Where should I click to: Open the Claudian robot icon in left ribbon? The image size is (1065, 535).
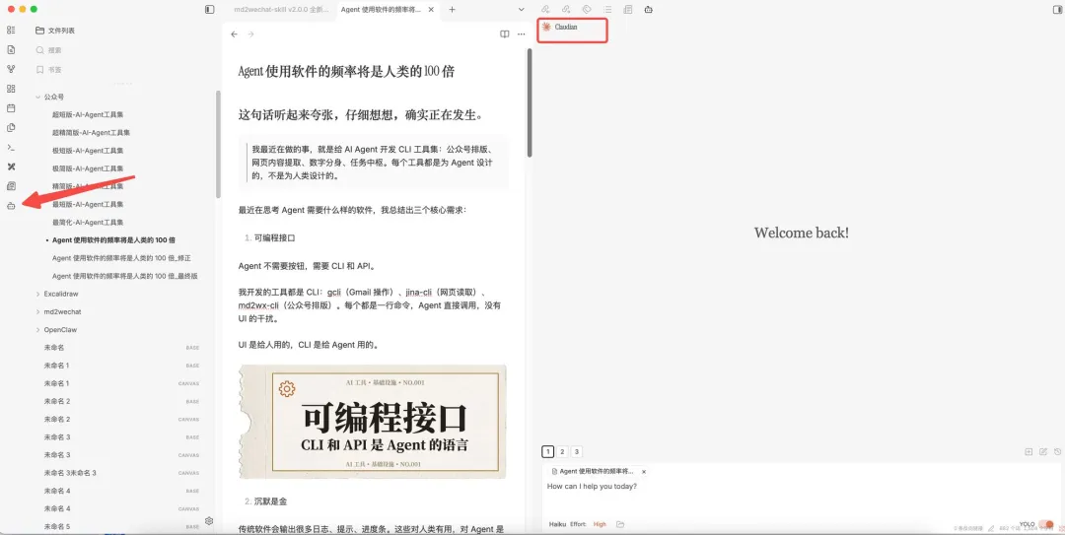(11, 206)
